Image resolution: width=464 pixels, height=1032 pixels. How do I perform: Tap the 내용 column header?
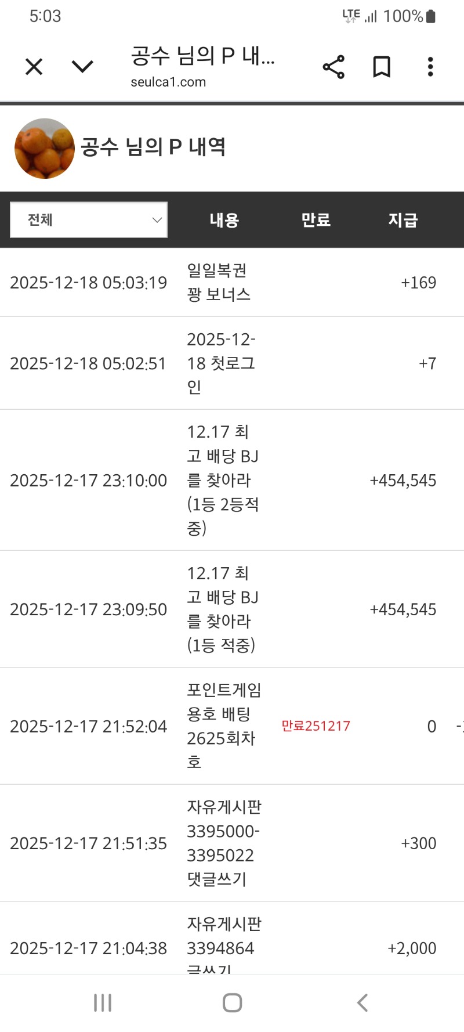pyautogui.click(x=224, y=220)
